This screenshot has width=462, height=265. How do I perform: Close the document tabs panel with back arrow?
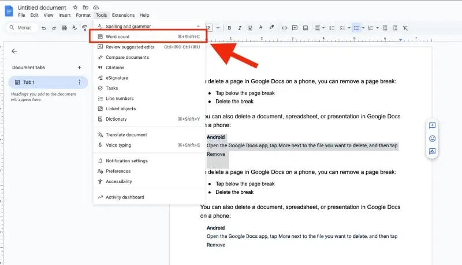tap(14, 51)
